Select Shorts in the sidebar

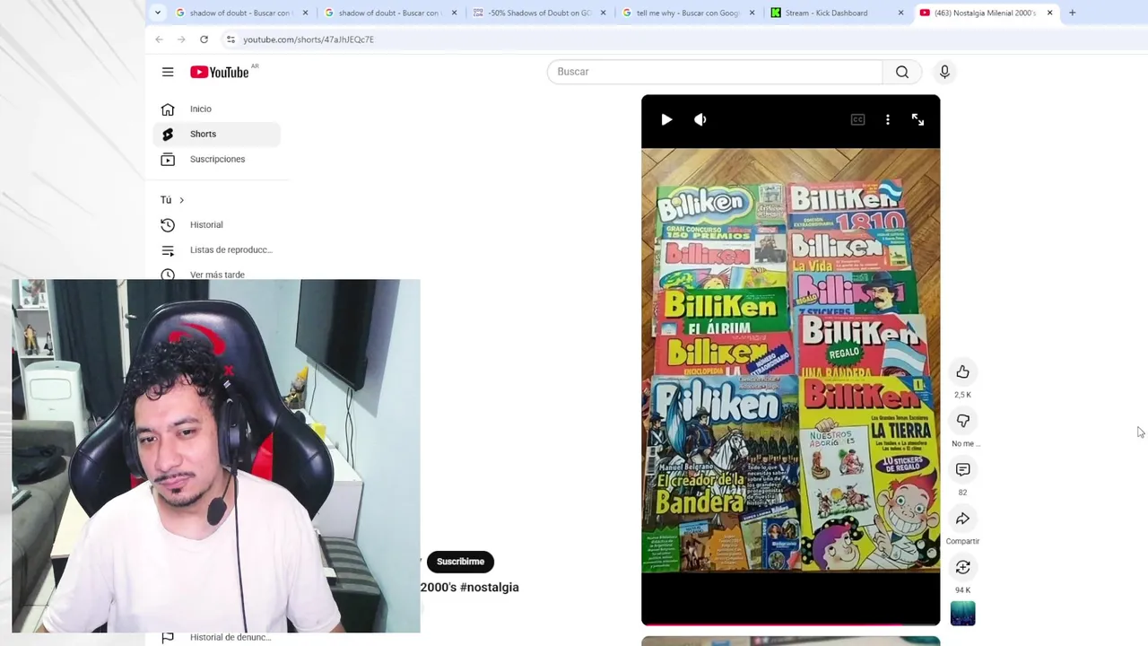tap(218, 134)
